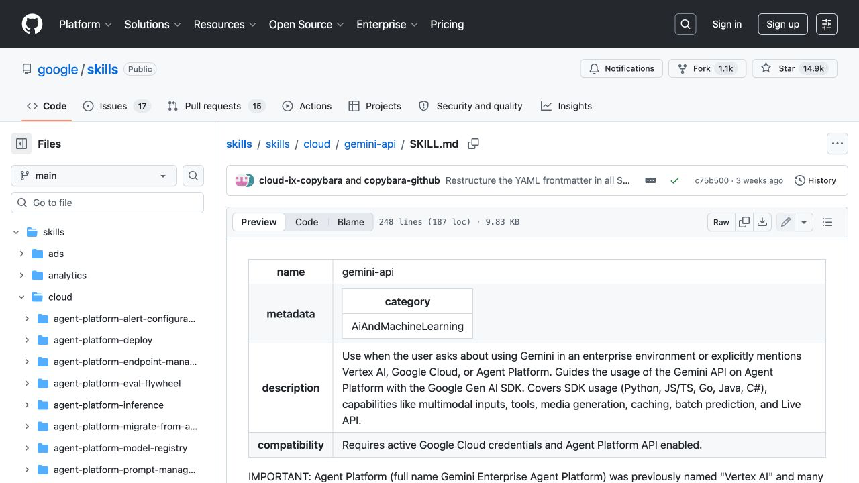Click the Sign up button
Image resolution: width=859 pixels, height=483 pixels.
point(782,24)
